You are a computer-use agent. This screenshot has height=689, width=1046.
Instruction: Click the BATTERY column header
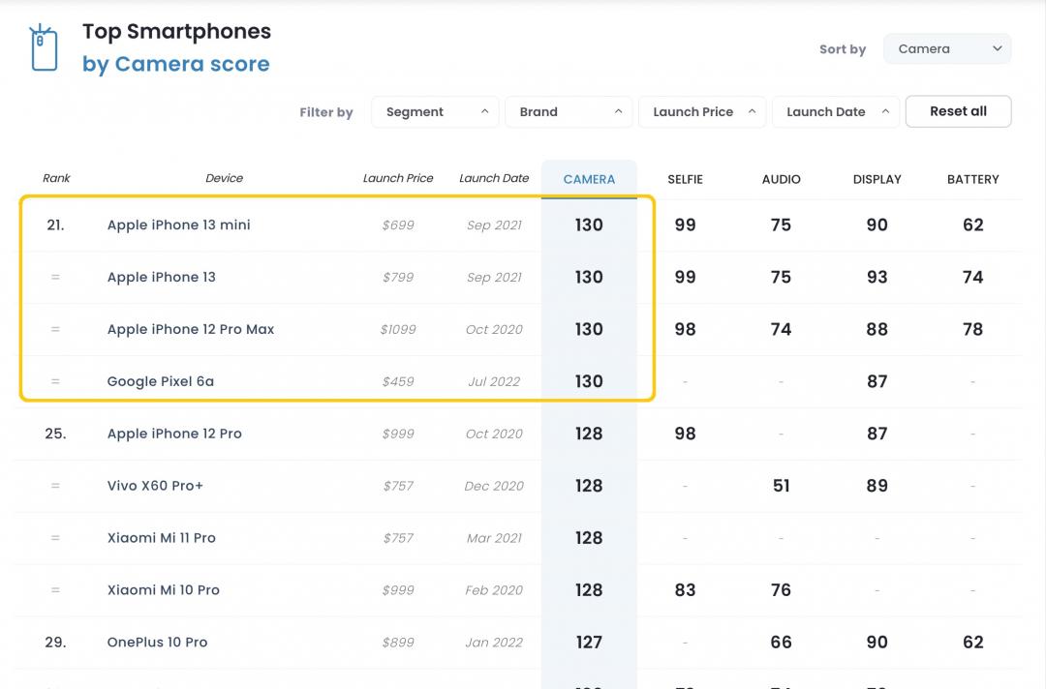tap(972, 179)
